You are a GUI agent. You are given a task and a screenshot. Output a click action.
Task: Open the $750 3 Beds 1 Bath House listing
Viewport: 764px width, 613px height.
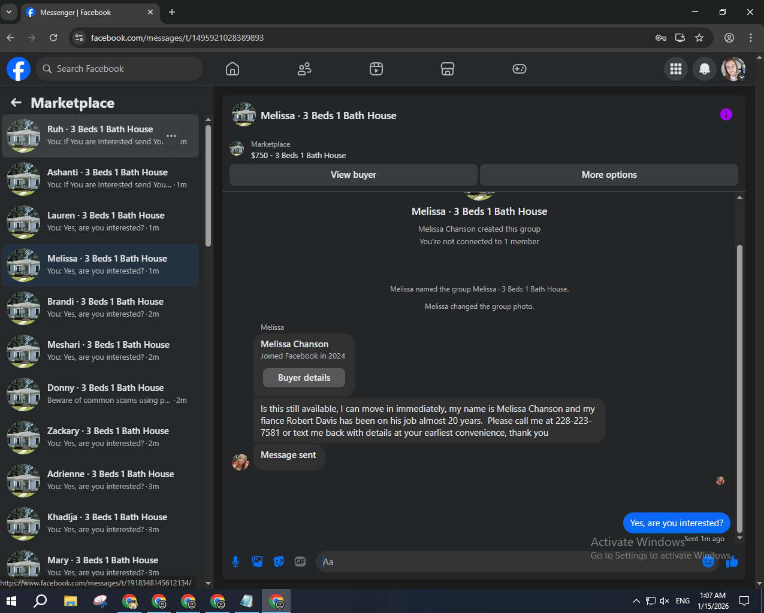[x=298, y=156]
